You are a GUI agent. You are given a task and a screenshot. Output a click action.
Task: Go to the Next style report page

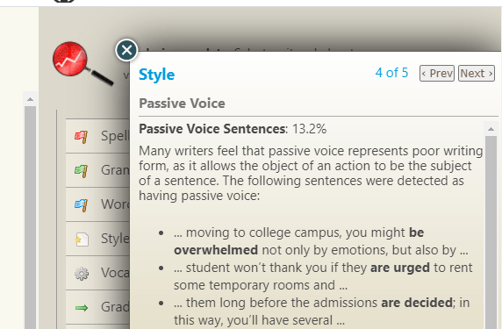pyautogui.click(x=477, y=74)
